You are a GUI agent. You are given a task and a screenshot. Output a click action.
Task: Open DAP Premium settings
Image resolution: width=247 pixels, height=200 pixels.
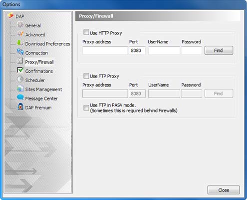coord(38,107)
